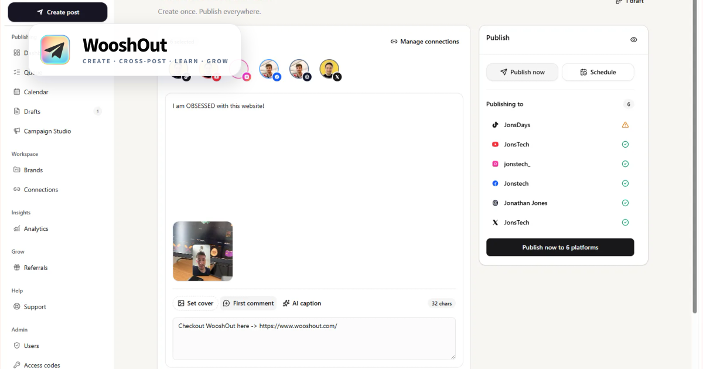This screenshot has height=369, width=703.
Task: Click the X icon beside JonsTech
Action: click(x=495, y=223)
